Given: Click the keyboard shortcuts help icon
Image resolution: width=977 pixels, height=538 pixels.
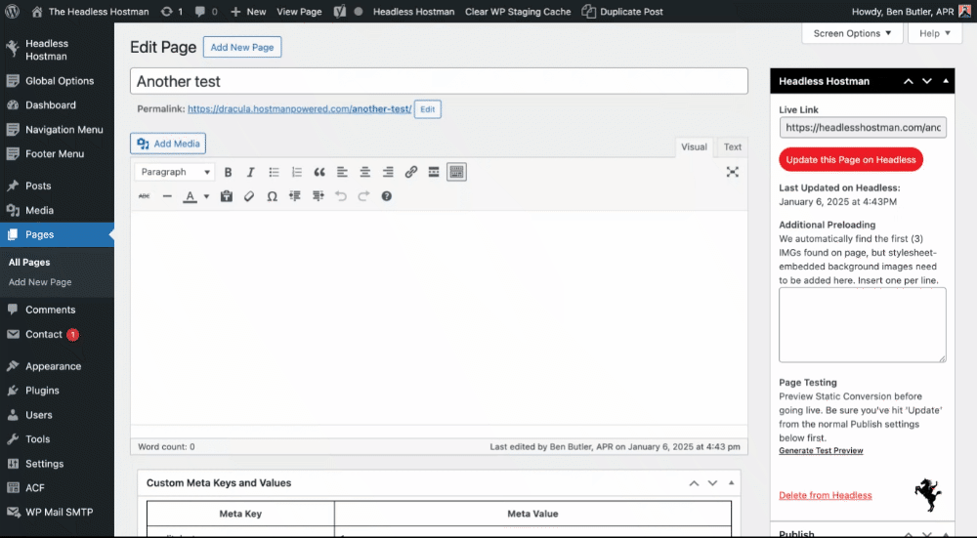Looking at the screenshot, I should (387, 196).
